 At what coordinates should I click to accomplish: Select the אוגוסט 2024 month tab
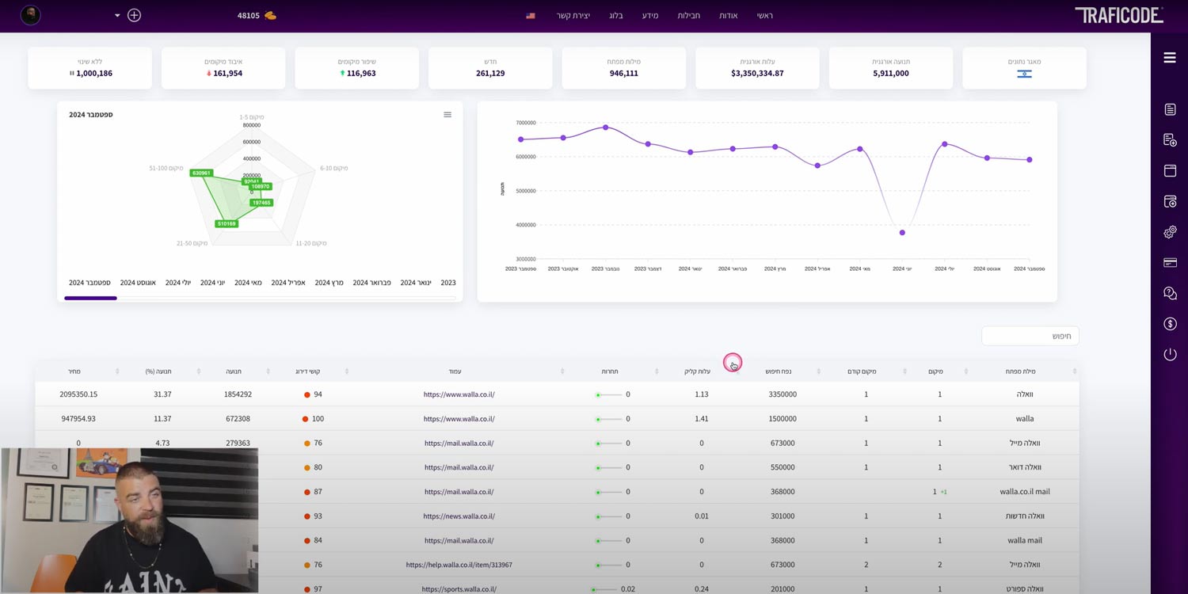point(138,283)
